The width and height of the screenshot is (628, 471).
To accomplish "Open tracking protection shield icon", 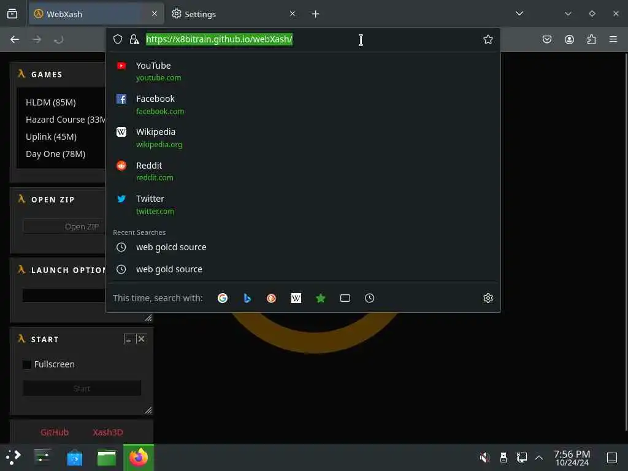I will (x=117, y=39).
